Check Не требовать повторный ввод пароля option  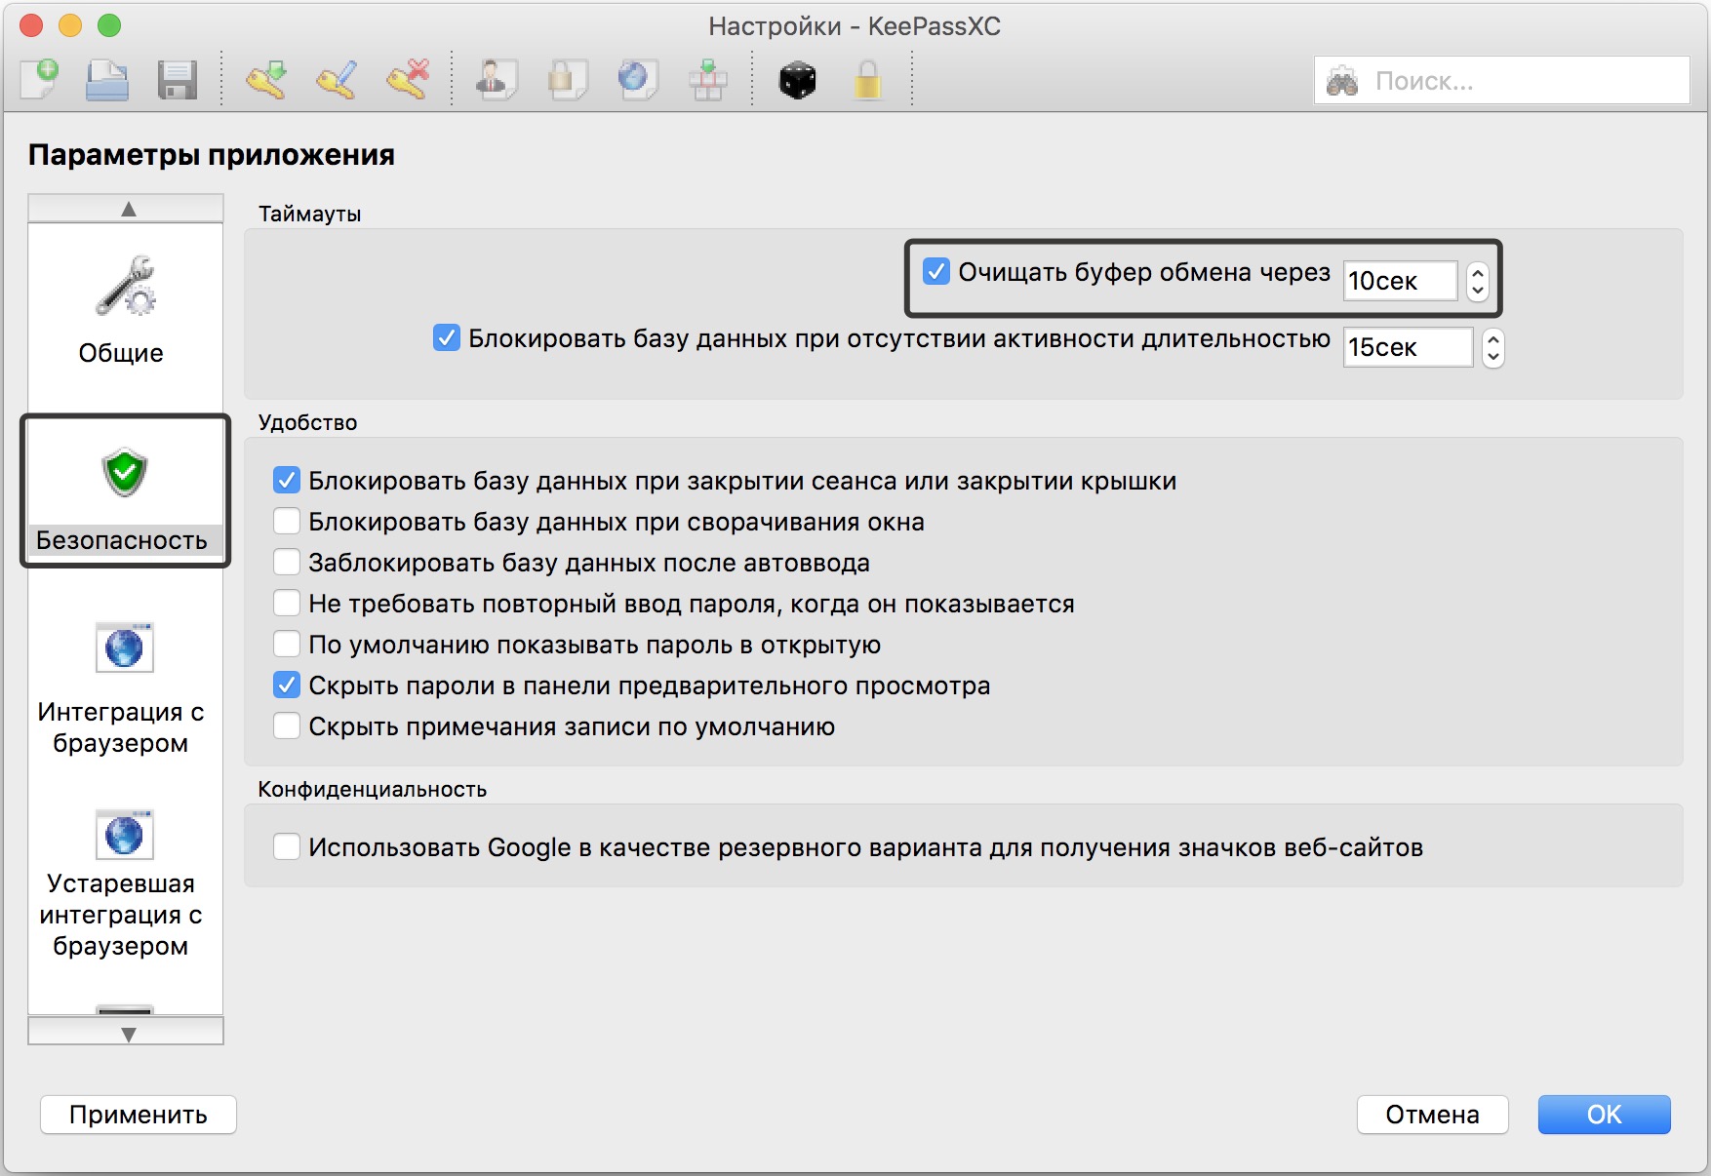(287, 603)
